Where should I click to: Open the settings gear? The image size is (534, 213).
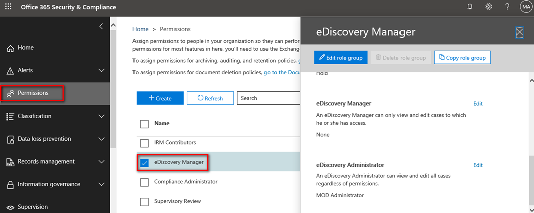click(x=489, y=7)
